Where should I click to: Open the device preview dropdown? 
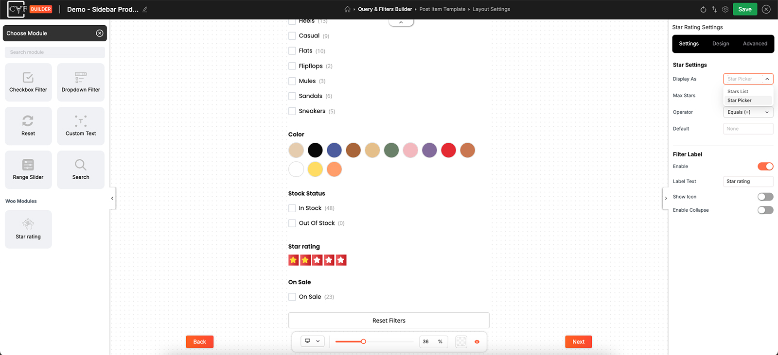click(x=312, y=341)
